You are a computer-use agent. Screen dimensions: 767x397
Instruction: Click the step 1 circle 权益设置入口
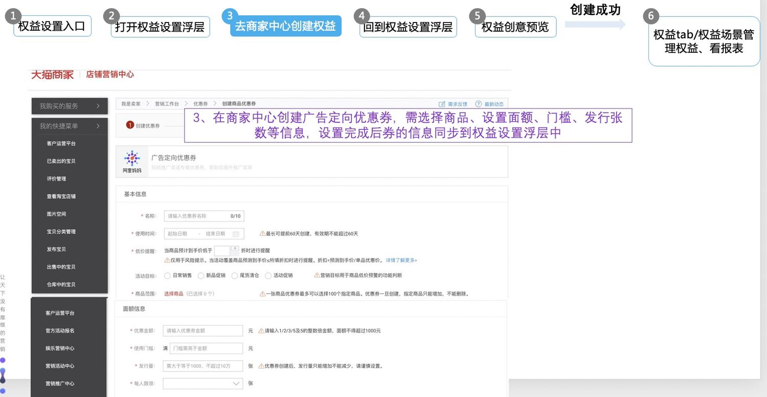tap(12, 16)
